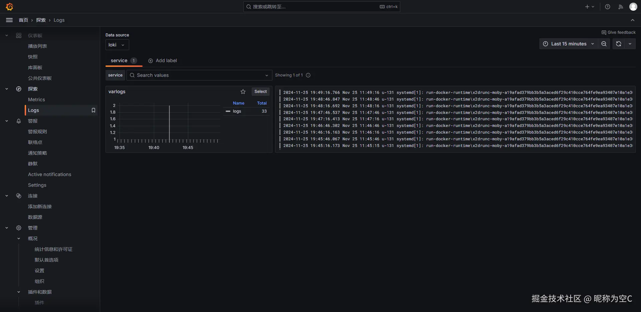Collapse the 连接 sidebar section
This screenshot has width=641, height=312.
7,196
